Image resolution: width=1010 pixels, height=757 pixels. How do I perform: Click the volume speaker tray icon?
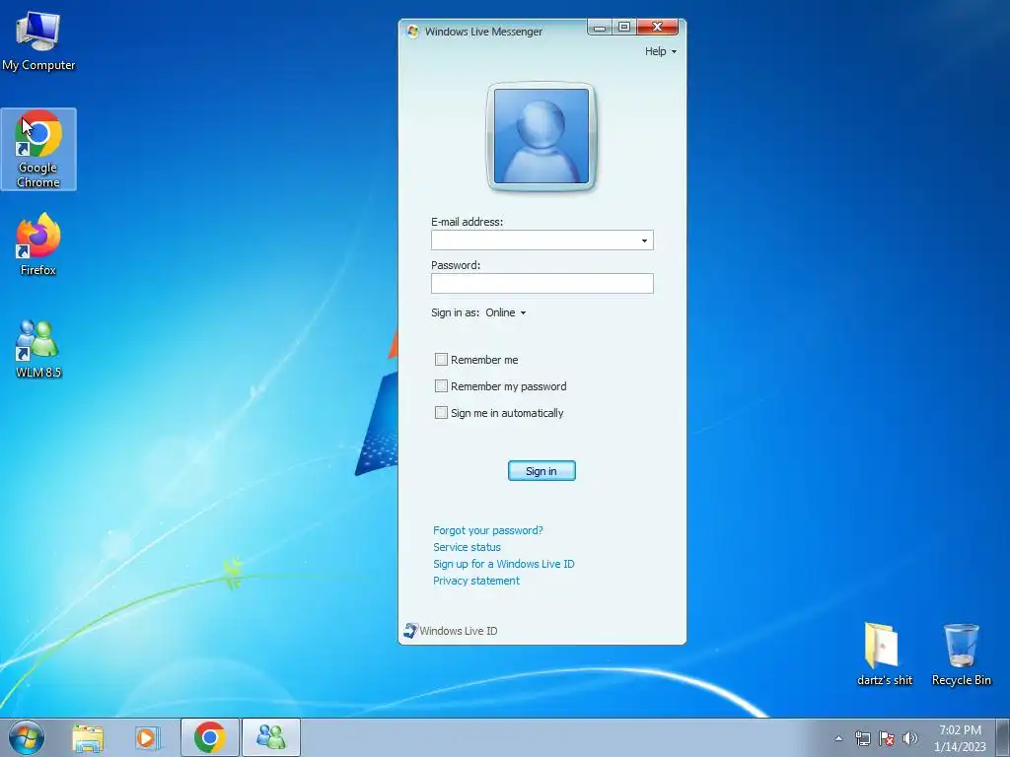point(910,738)
